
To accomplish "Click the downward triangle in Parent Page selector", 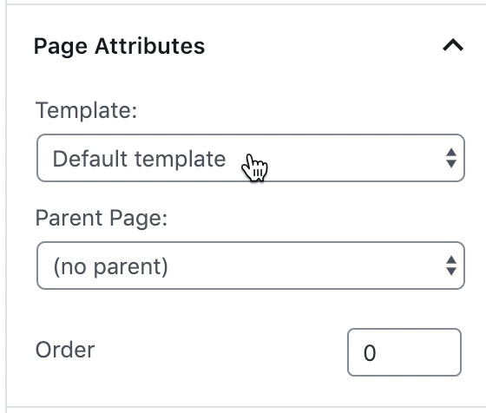I will tap(451, 272).
